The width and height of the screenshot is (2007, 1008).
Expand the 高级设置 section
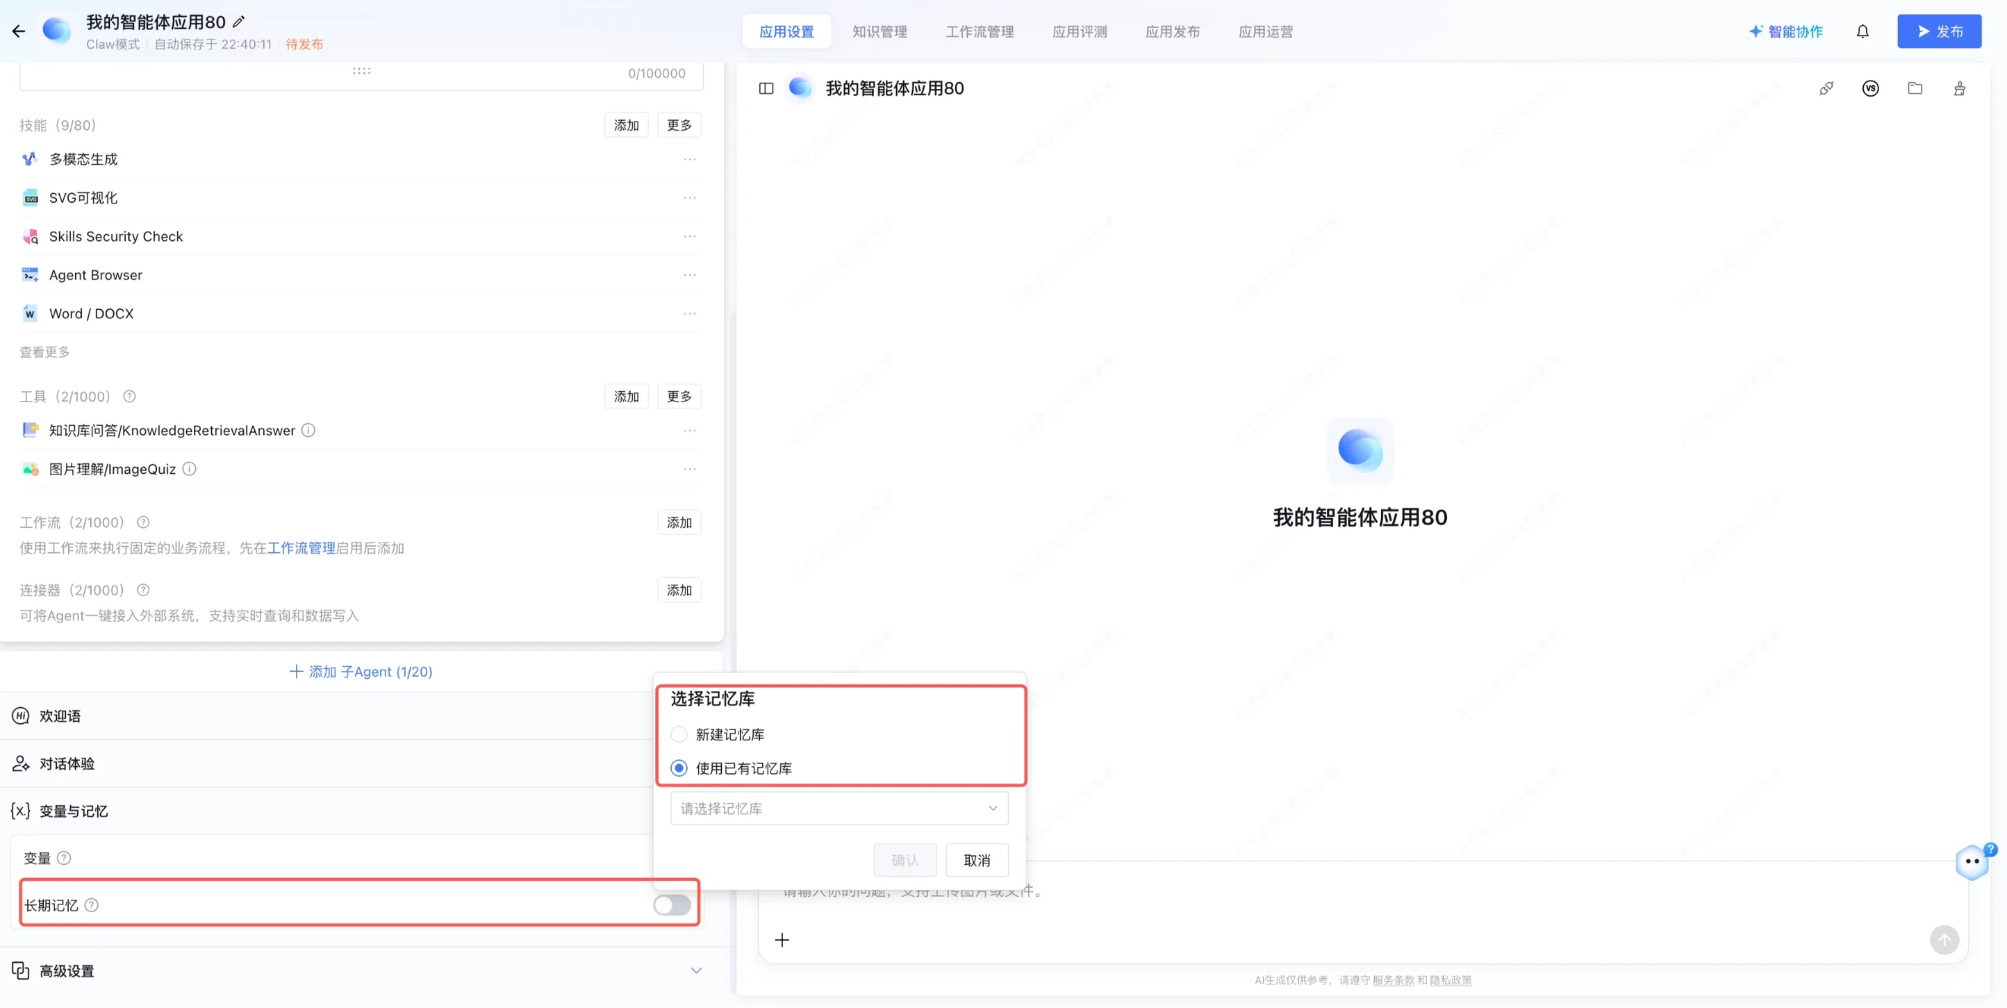358,970
